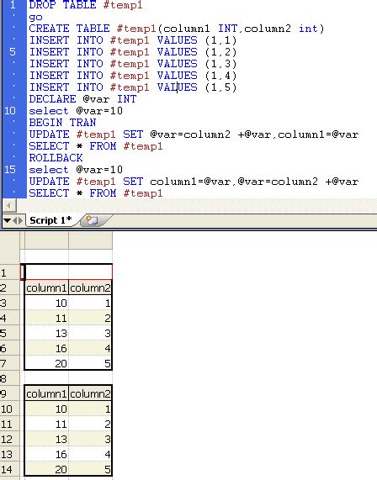377x480 pixels.
Task: Select column2 cell with value 5 in row 7
Action: tap(90, 363)
